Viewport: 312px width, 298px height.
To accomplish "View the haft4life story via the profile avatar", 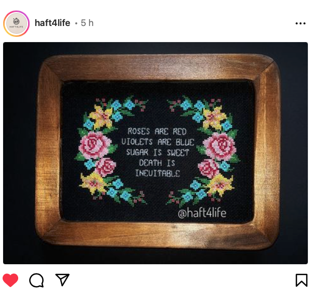I will tap(16, 23).
